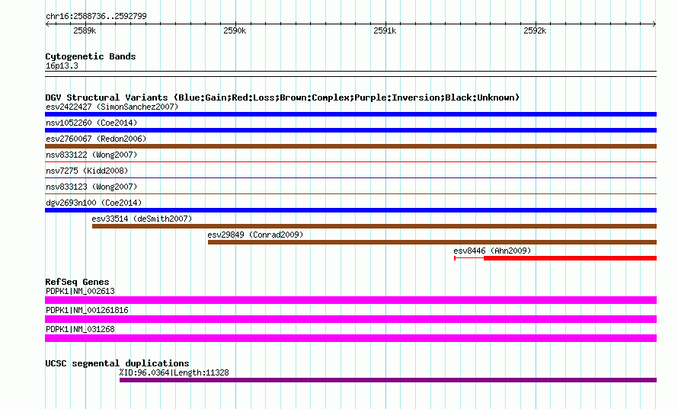This screenshot has height=409, width=678.
Task: Click the RefSeq Genes track title
Action: click(77, 282)
